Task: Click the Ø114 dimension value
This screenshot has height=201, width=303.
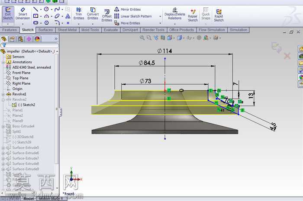Action: tap(164, 51)
